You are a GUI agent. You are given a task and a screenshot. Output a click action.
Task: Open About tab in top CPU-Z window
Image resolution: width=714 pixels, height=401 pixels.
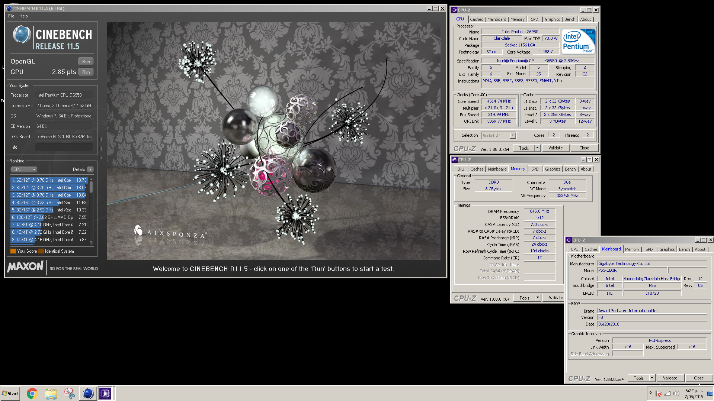585,19
